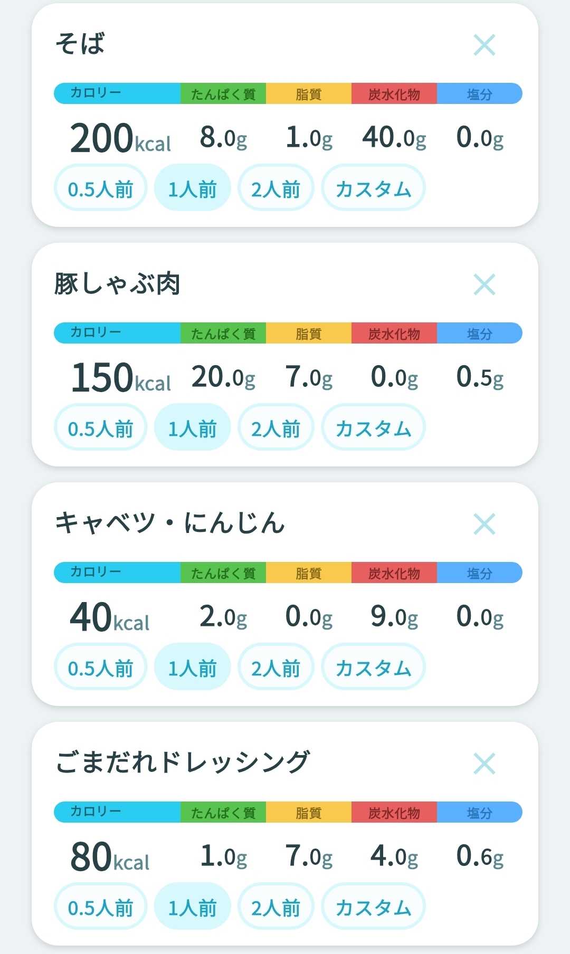The image size is (570, 954).
Task: Set キャベツ・にんじん to 0.5人前
Action: click(x=100, y=667)
